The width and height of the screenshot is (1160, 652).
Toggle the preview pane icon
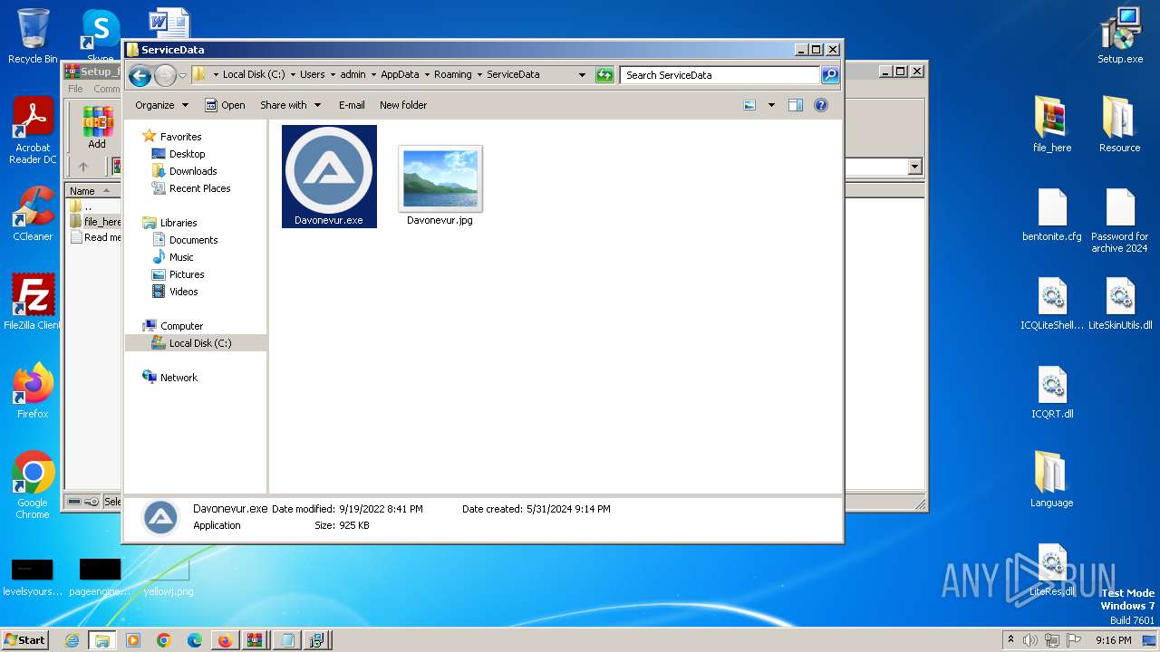[796, 105]
